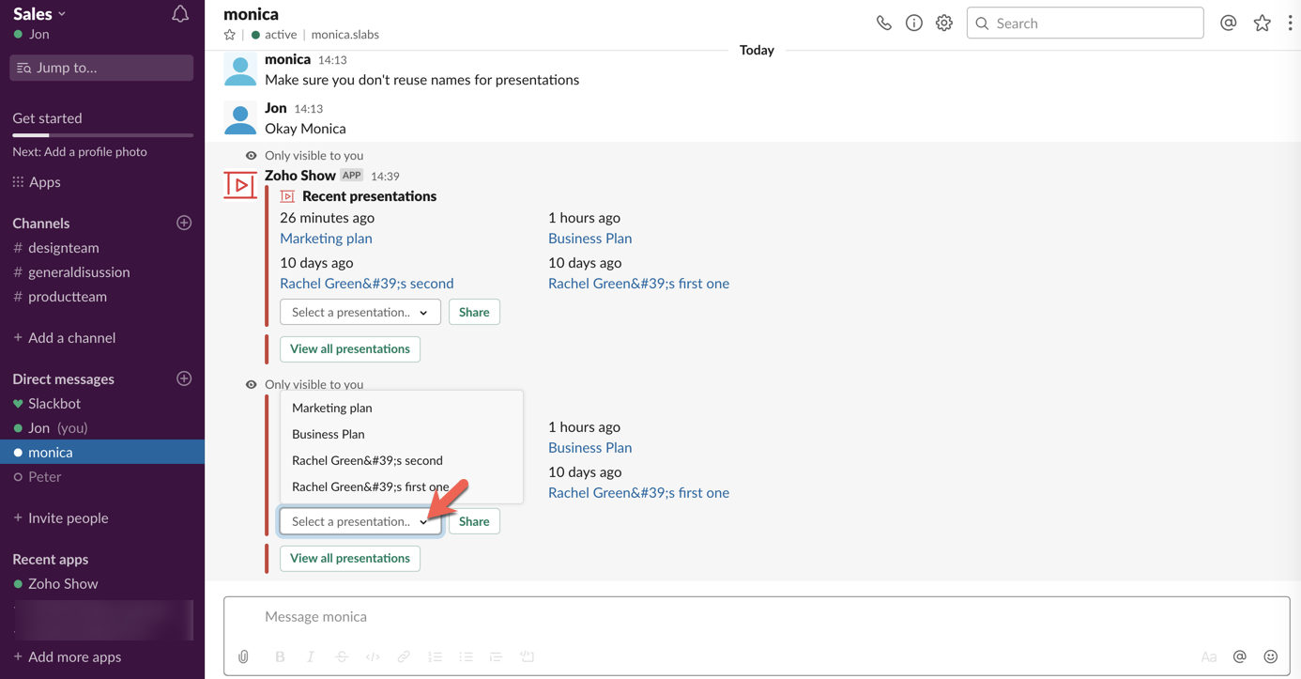Screen dimensions: 1301x679
Task: Open the first Select a presentation dropdown
Action: point(360,312)
